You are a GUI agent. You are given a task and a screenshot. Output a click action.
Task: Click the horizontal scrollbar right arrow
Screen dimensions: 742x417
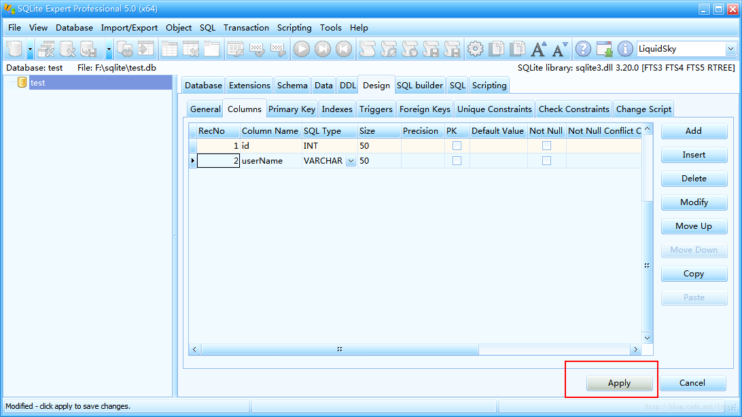[x=635, y=349]
